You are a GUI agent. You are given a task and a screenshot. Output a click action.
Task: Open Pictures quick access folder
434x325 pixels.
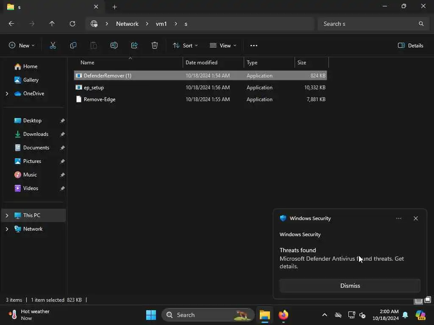[34, 161]
